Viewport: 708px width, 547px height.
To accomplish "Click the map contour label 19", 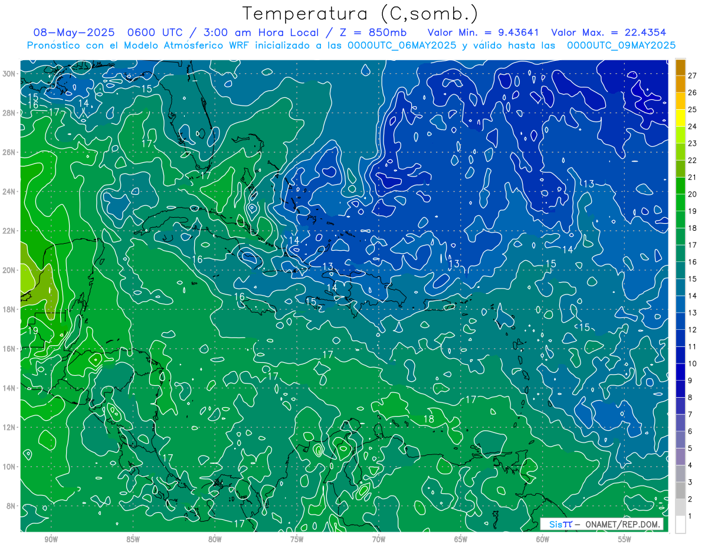I will coord(33,330).
